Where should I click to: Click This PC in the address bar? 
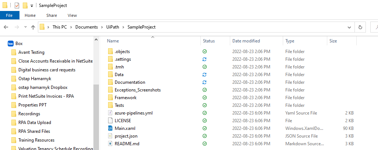60,27
